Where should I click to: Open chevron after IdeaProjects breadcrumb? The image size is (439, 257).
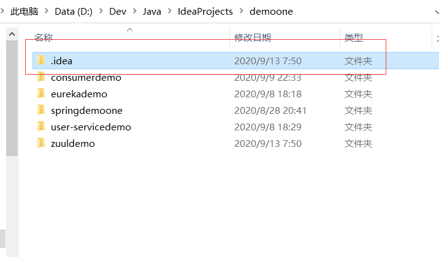point(242,11)
